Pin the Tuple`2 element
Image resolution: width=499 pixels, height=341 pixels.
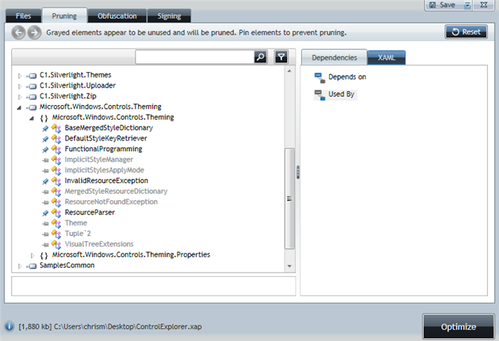(x=46, y=234)
